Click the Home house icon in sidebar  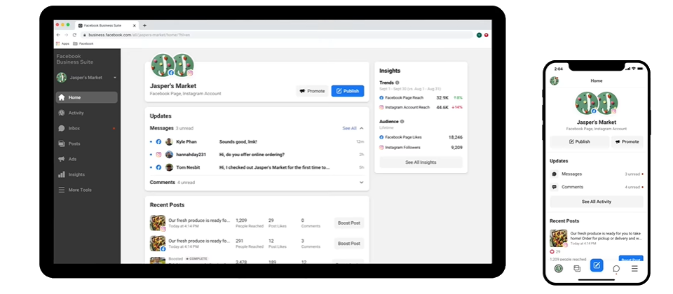[62, 97]
